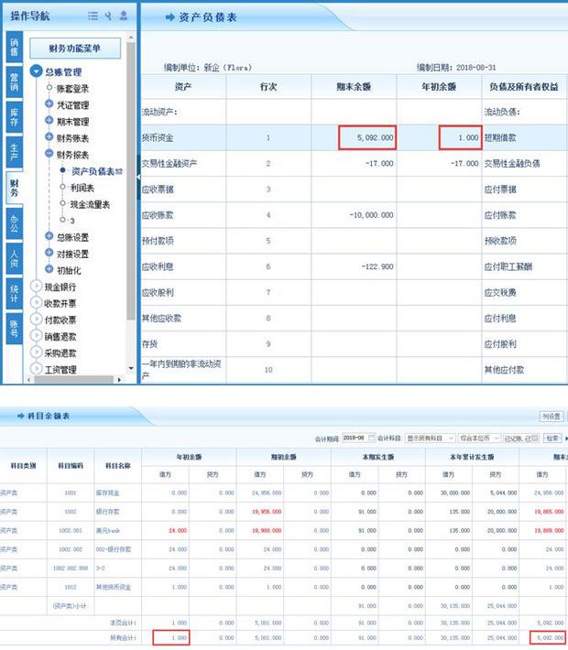
Task: Open the 现金流量表 report
Action: pyautogui.click(x=90, y=204)
